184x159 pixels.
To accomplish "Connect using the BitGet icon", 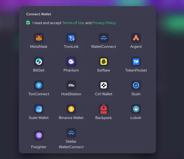I will click(x=39, y=62).
